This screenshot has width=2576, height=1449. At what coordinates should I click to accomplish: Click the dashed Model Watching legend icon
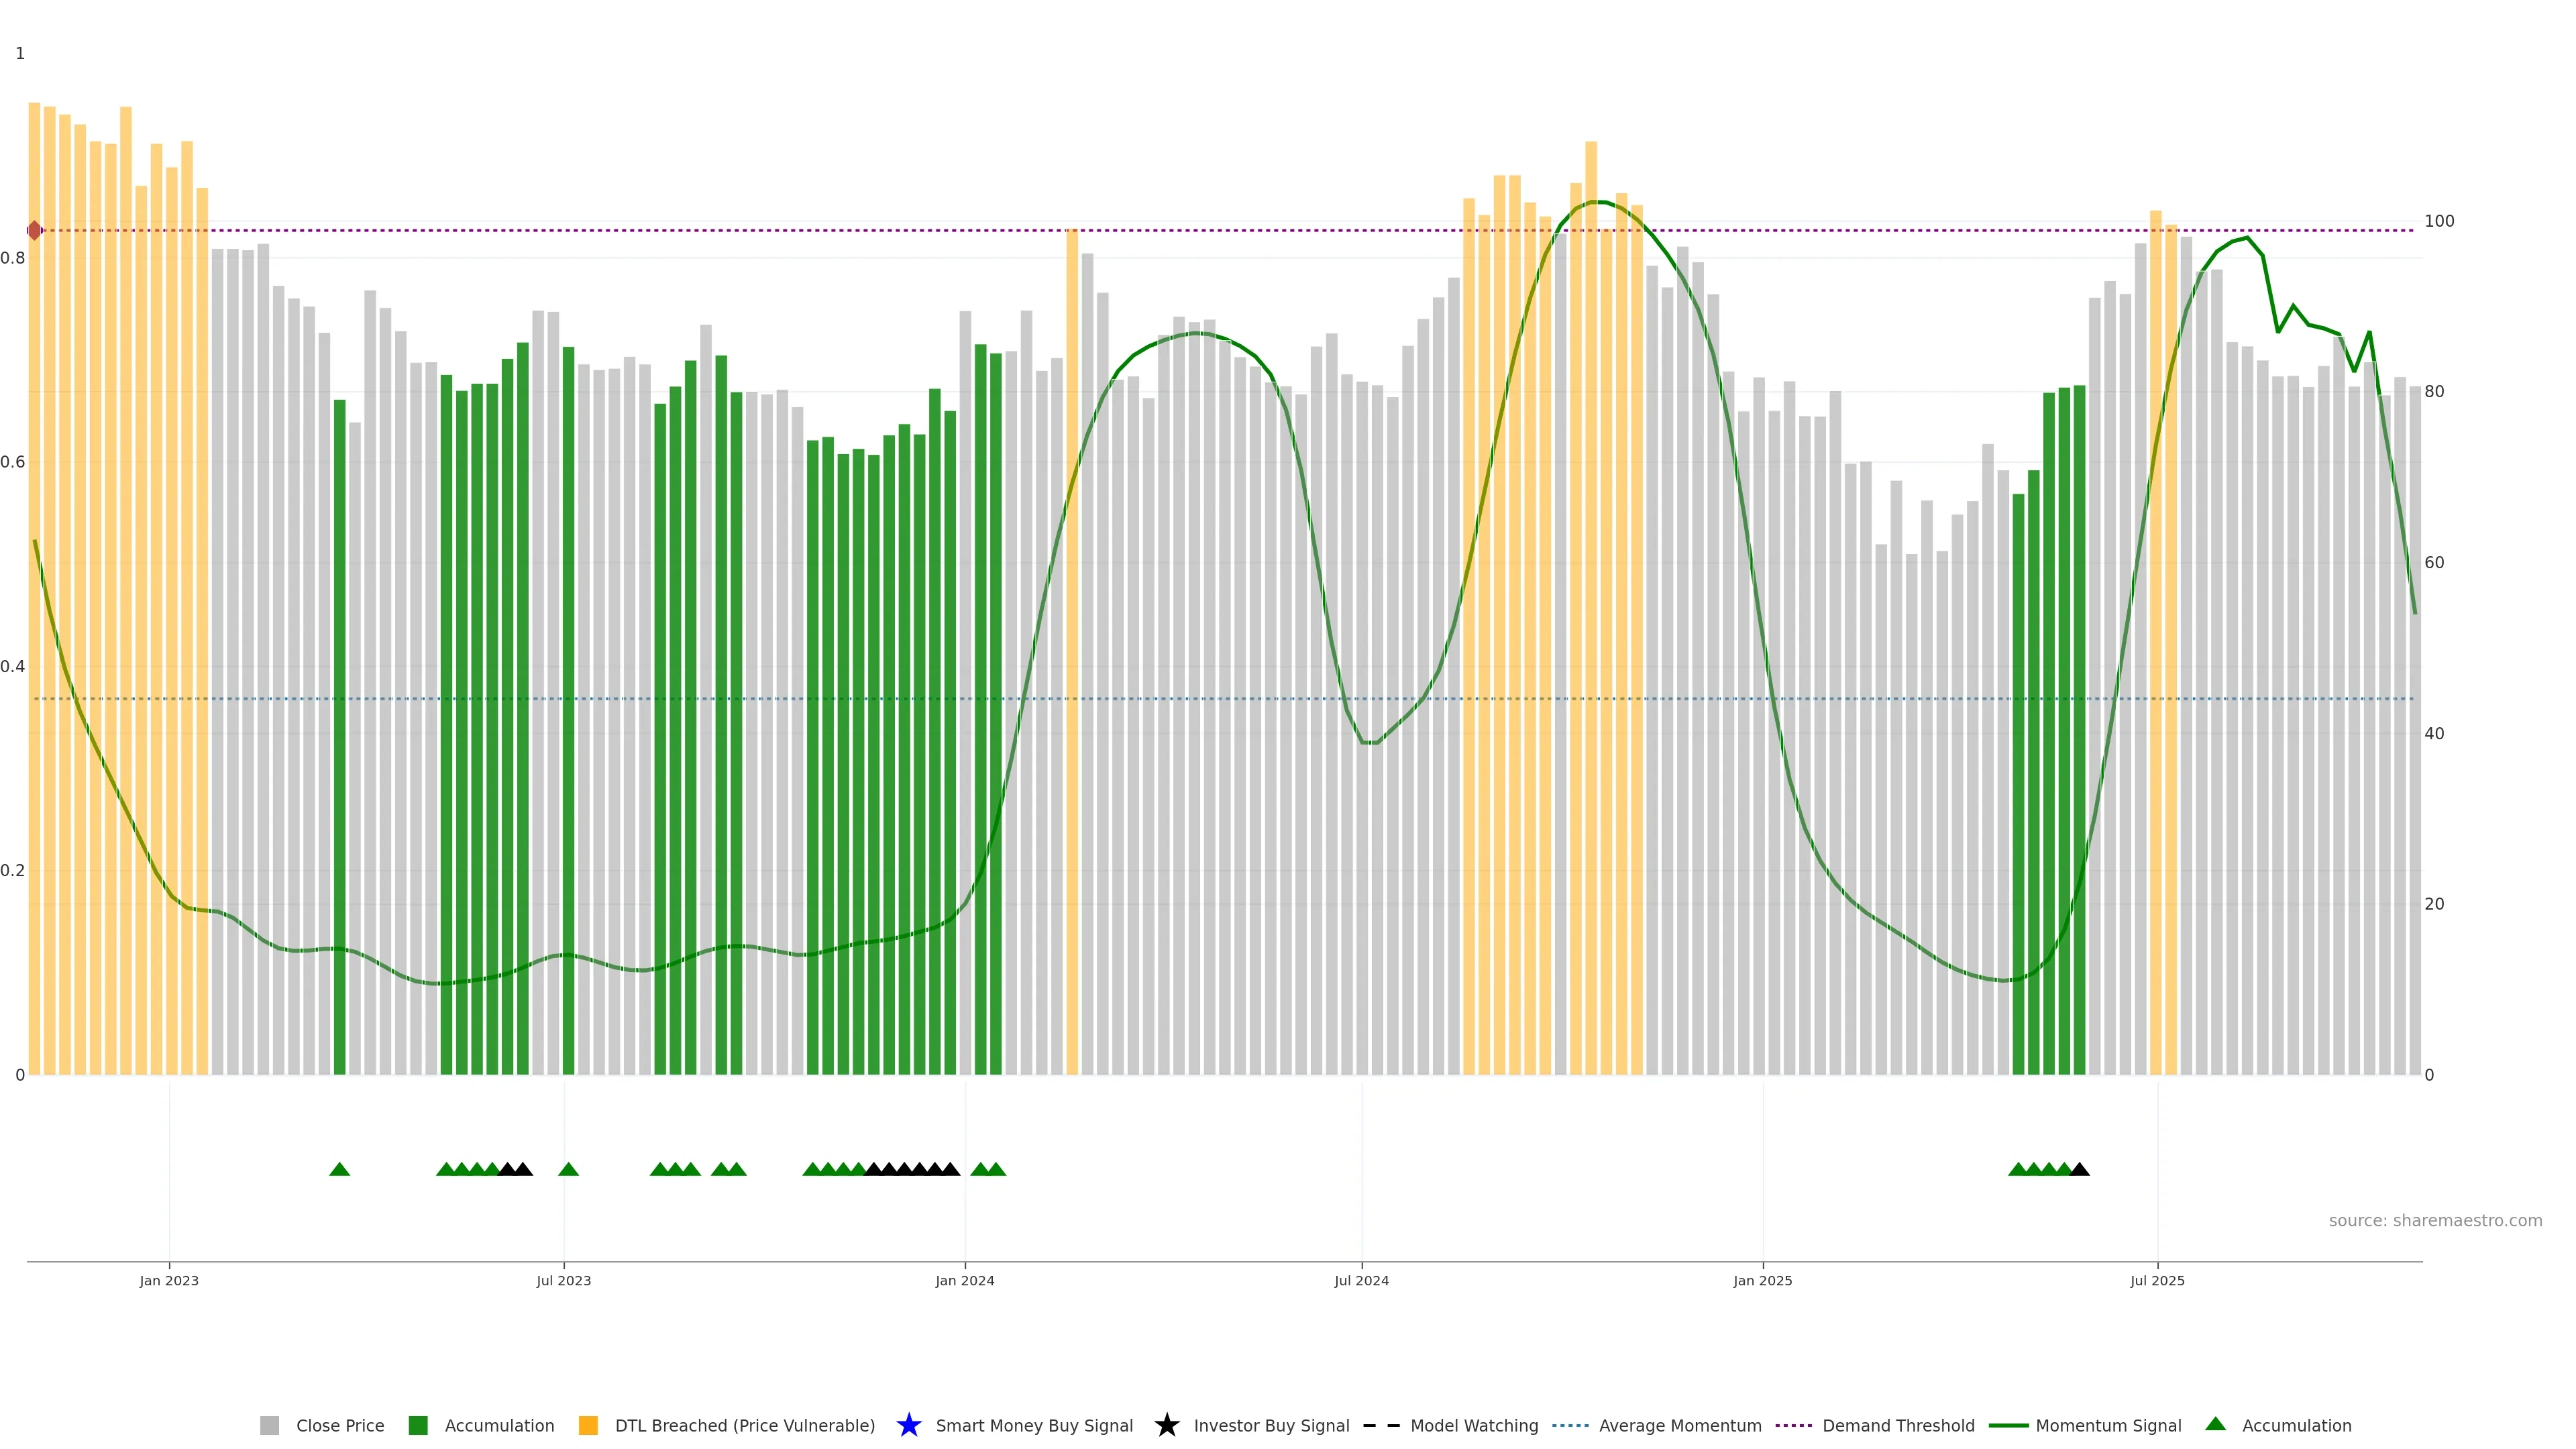(1381, 1425)
